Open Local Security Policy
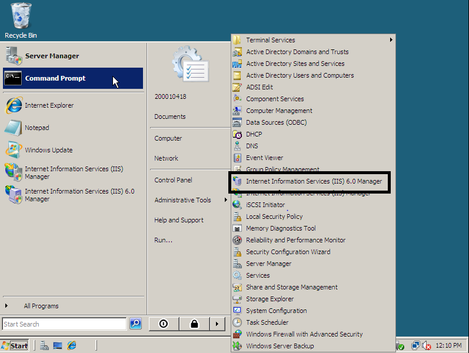469x353 pixels. pyautogui.click(x=314, y=217)
